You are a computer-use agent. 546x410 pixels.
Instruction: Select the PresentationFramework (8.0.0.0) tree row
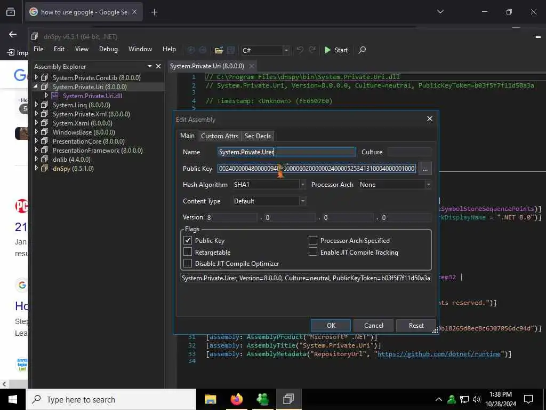[98, 150]
